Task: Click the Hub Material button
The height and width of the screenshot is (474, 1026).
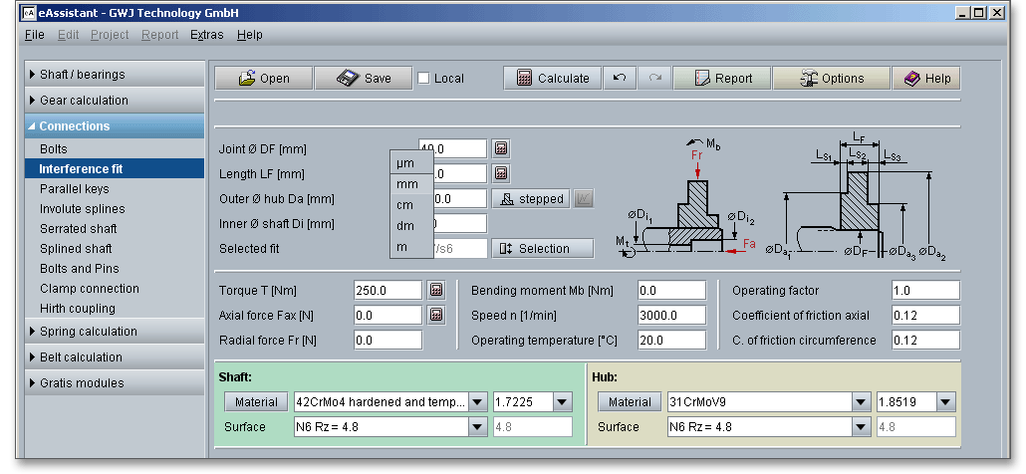Action: tap(630, 402)
